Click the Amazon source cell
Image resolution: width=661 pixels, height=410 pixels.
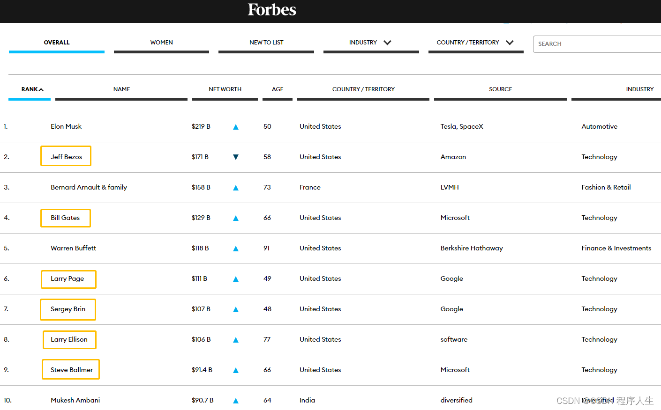point(453,157)
